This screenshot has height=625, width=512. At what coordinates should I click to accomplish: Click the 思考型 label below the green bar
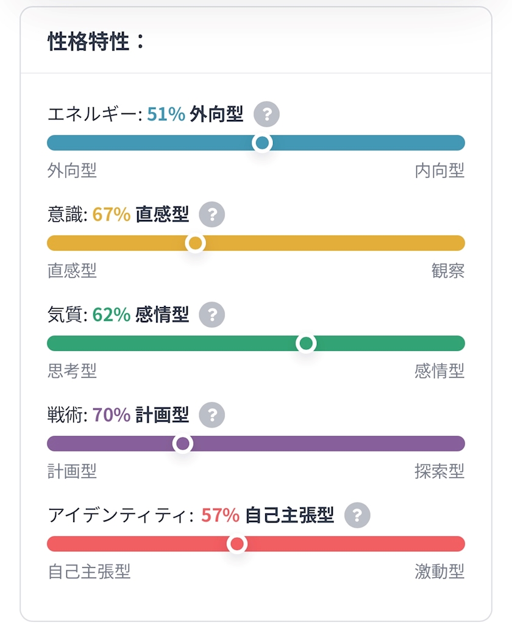[x=72, y=370]
